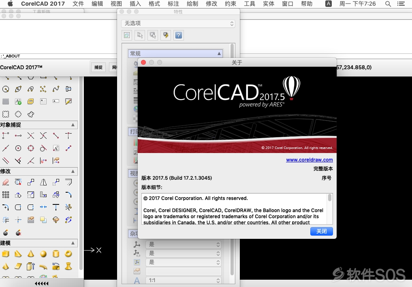
Task: Choose the Note paragraph text tool
Action: pyautogui.click(x=43, y=101)
